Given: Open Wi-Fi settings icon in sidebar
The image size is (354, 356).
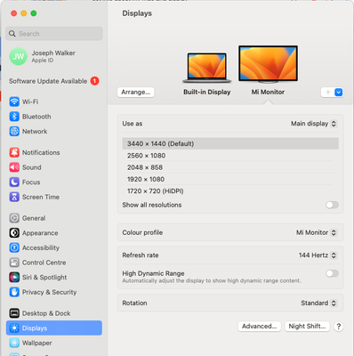Looking at the screenshot, I should point(14,101).
